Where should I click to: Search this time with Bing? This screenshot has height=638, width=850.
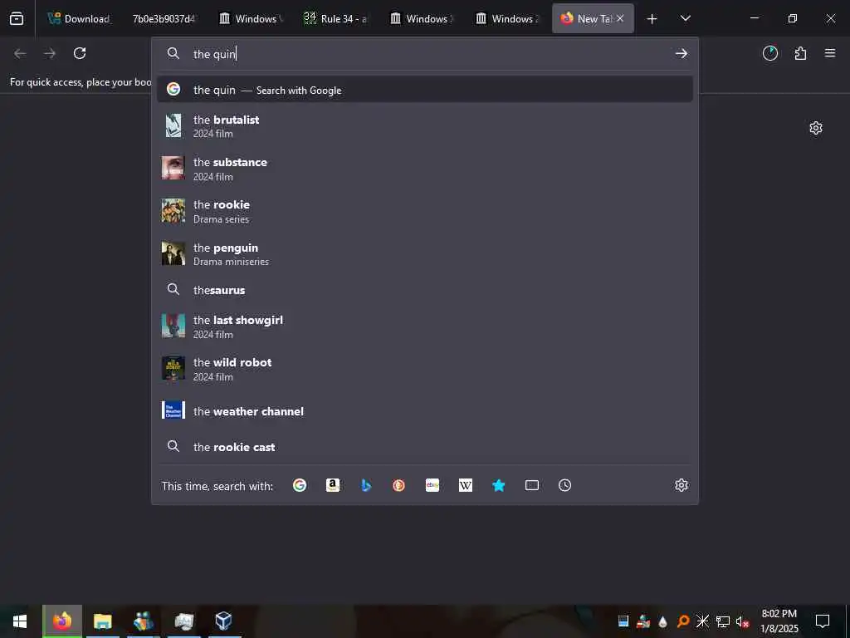click(366, 485)
